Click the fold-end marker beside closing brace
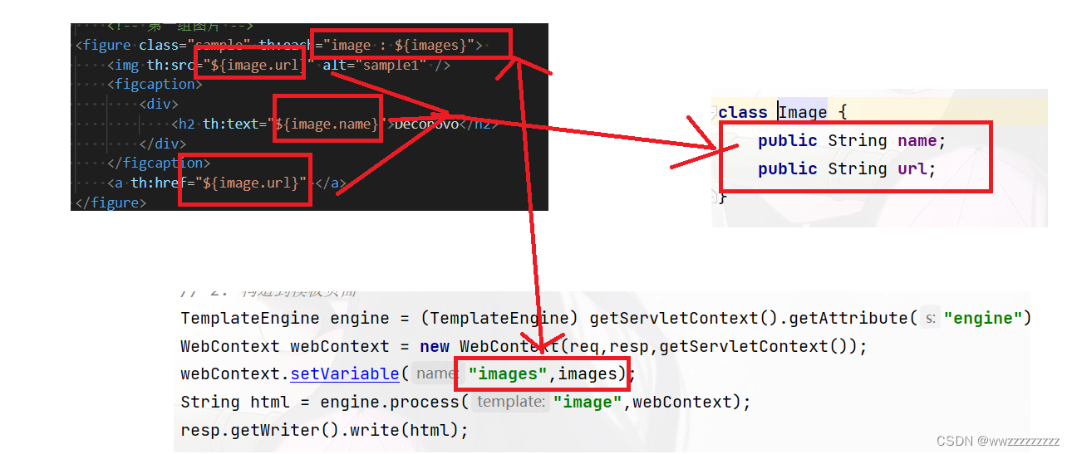Image resolution: width=1072 pixels, height=454 pixels. click(715, 197)
